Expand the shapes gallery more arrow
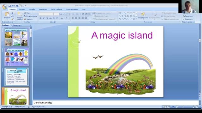This screenshot has width=202, height=113. (136, 19)
